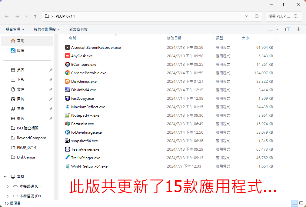Go back with the left arrow
The width and height of the screenshot is (306, 207).
[7, 16]
